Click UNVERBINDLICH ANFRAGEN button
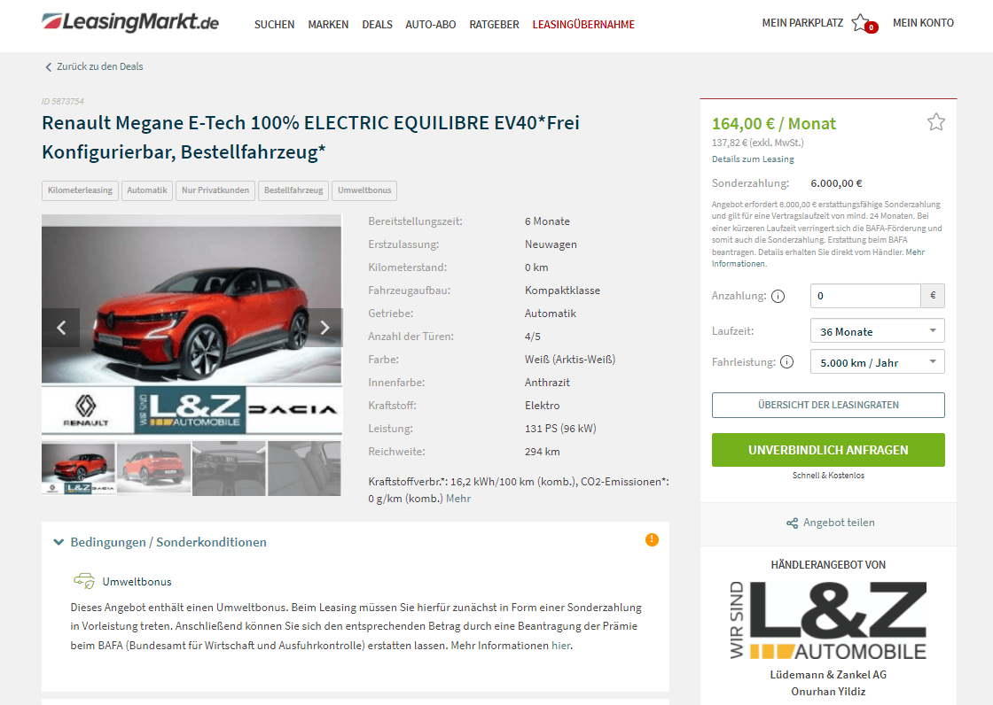The image size is (993, 705). (x=828, y=450)
